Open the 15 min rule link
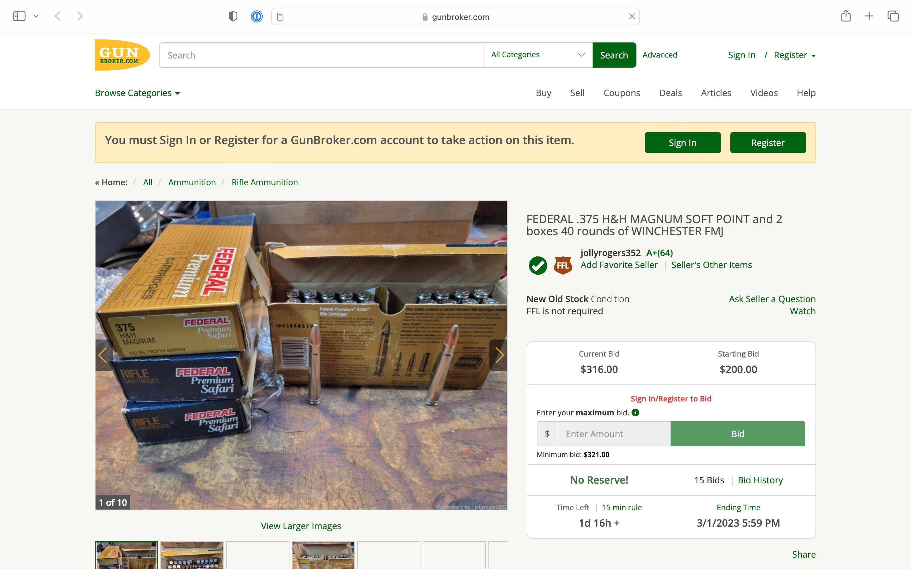911x569 pixels. (x=622, y=507)
